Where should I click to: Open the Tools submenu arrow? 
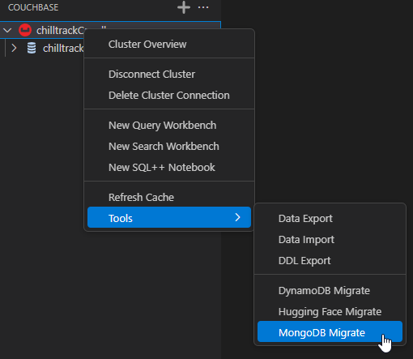(237, 217)
